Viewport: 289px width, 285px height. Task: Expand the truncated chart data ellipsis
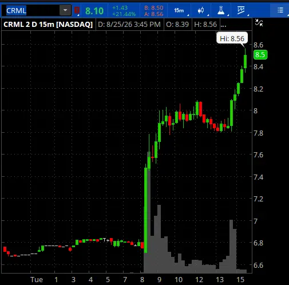223,25
